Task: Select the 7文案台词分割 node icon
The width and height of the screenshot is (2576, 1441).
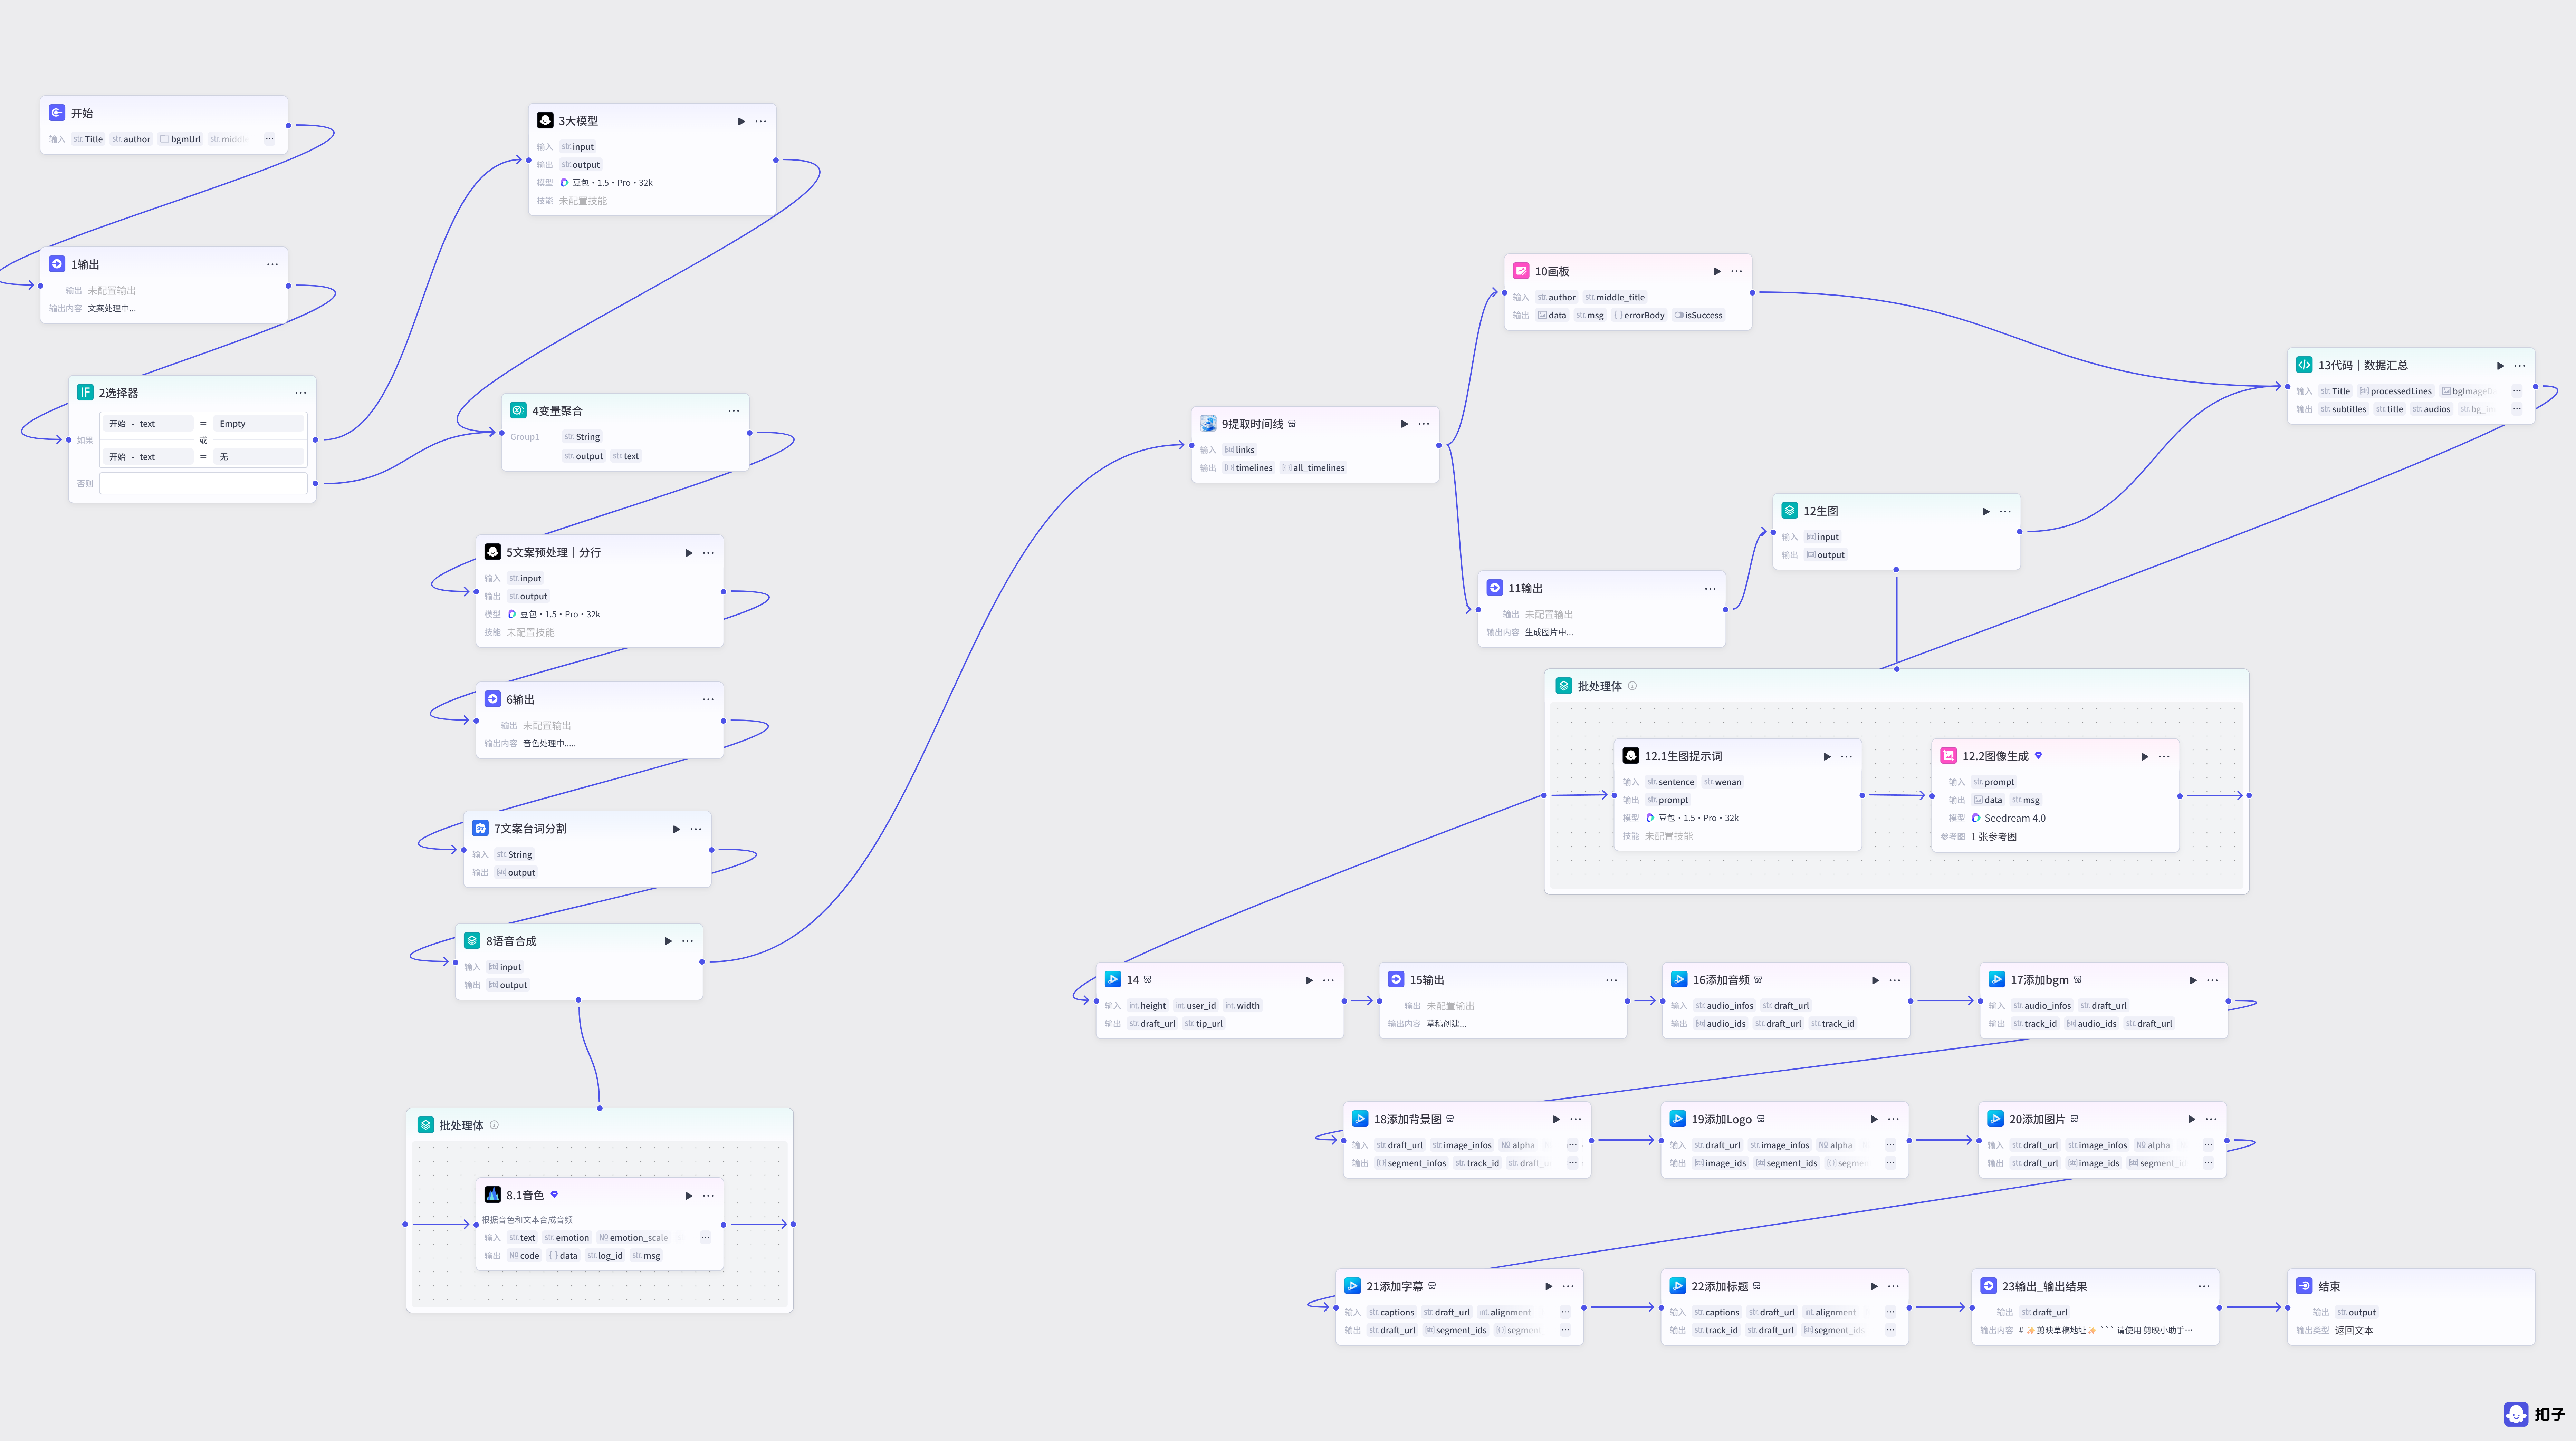Action: [x=480, y=829]
